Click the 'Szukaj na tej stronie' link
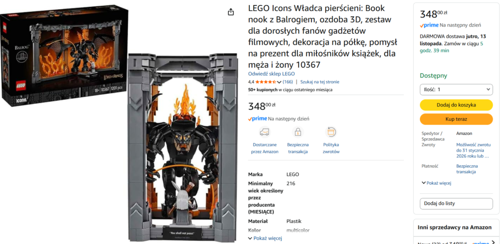This screenshot has width=503, height=244. coord(320,82)
